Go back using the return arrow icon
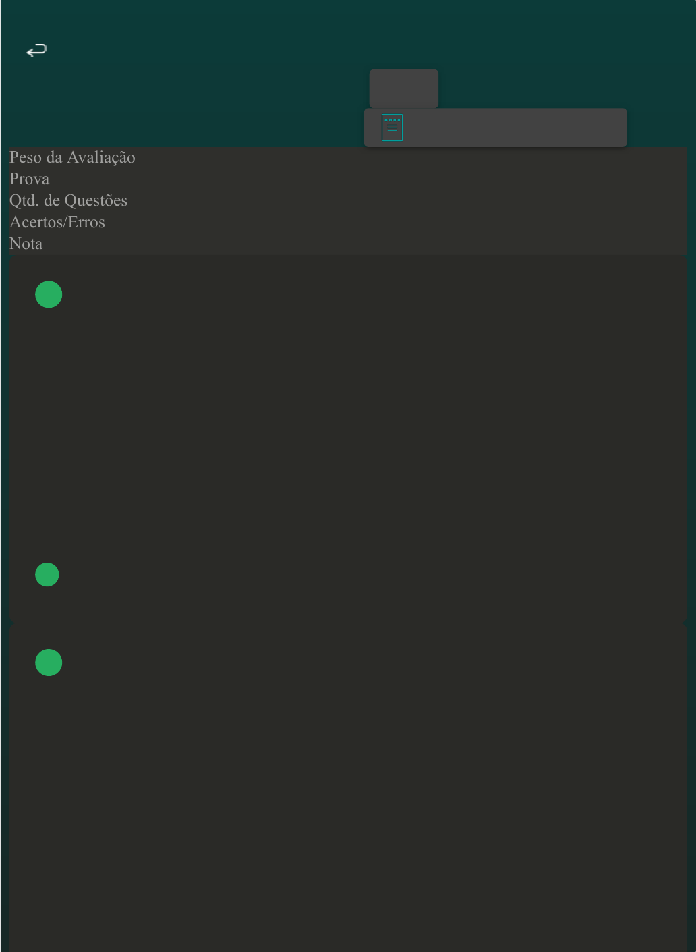696x952 pixels. coord(36,50)
